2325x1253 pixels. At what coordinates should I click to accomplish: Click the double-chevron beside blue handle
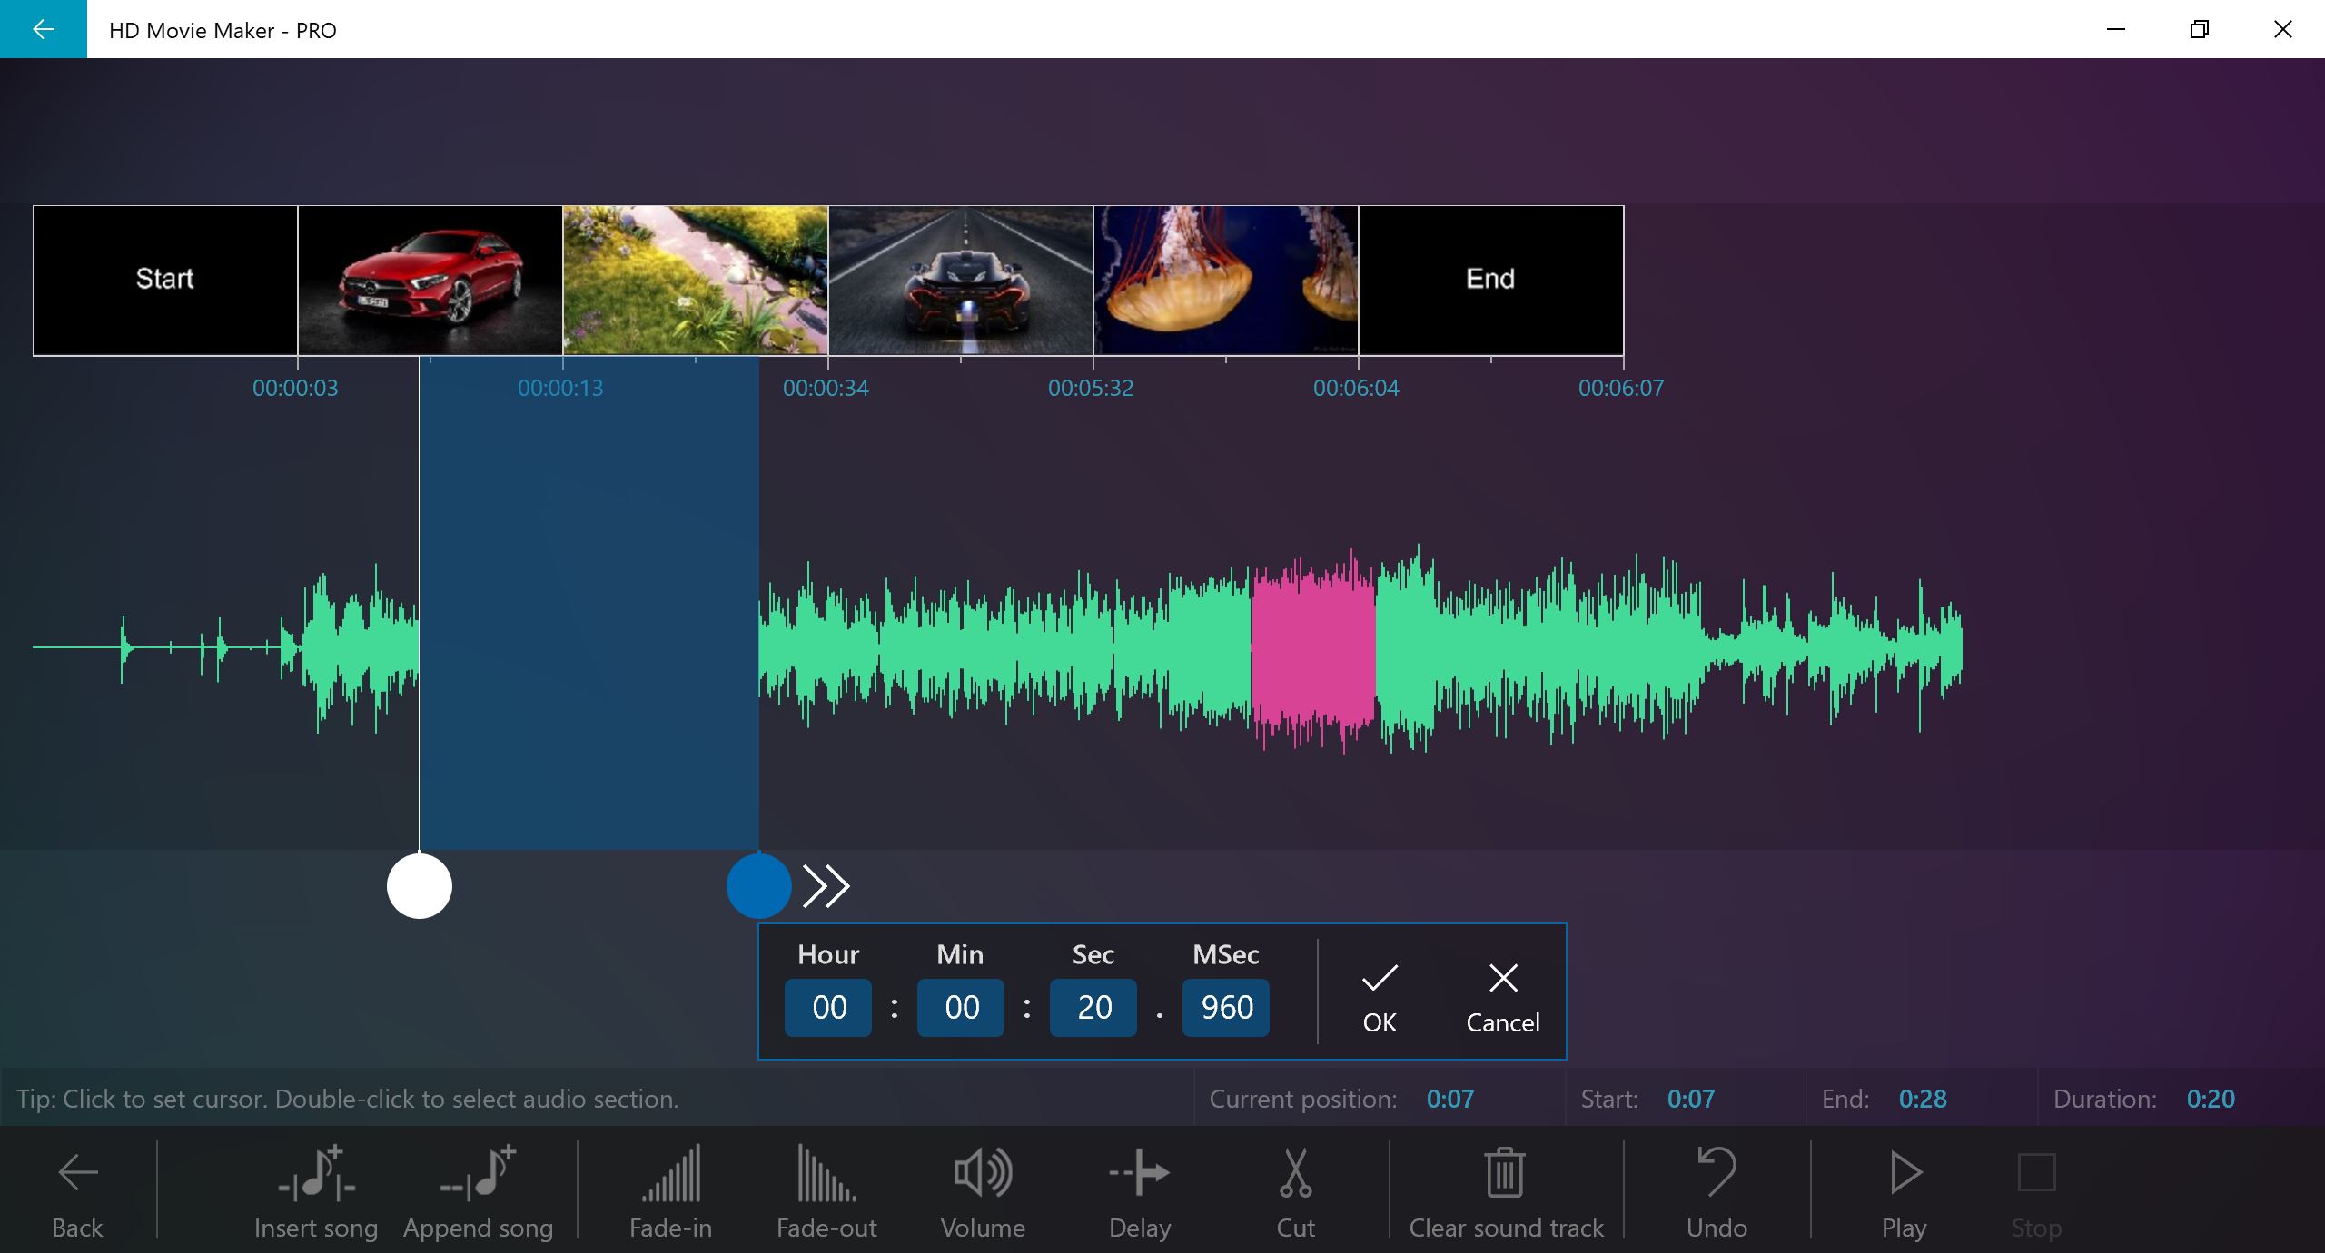(x=826, y=886)
